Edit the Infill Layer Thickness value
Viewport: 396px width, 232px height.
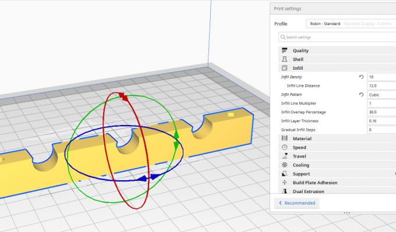381,121
